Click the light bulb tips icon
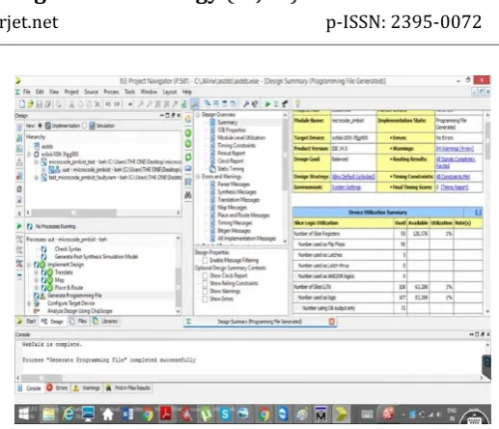 tap(297, 103)
